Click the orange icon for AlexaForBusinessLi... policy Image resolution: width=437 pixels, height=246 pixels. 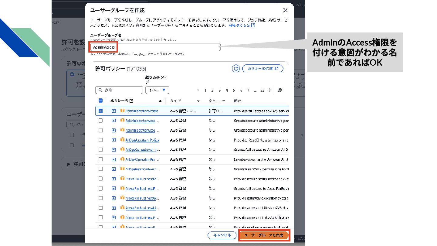click(123, 208)
